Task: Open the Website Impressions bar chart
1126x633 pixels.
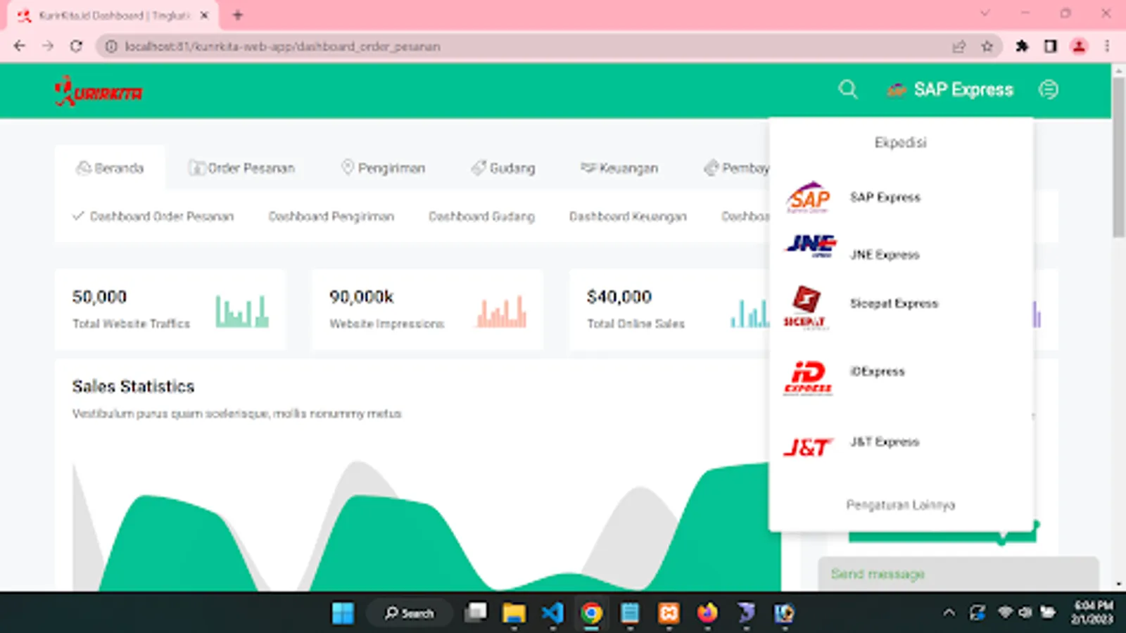Action: pos(501,311)
